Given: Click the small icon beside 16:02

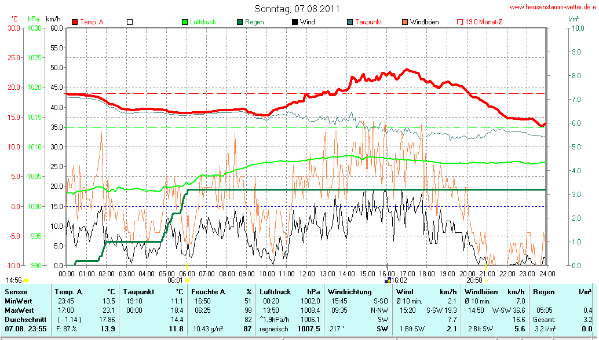Looking at the screenshot, I should pos(388,280).
